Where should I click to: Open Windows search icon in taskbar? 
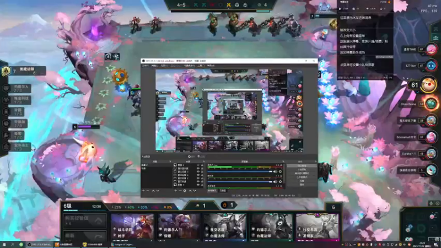[12, 244]
